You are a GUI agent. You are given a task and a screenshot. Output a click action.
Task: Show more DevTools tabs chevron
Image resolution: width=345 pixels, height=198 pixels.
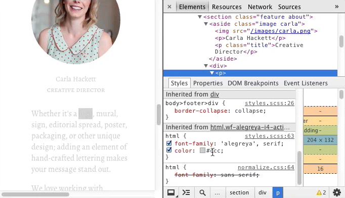(x=336, y=7)
